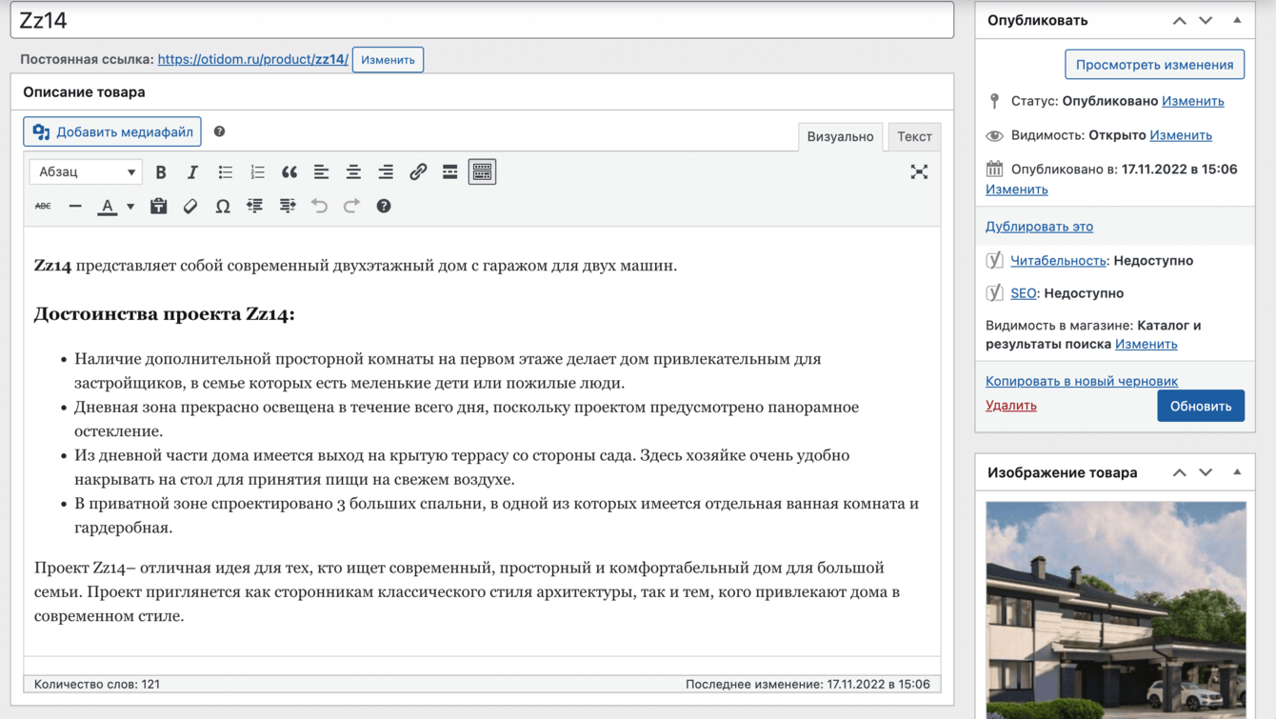Collapse the Изображение товара panel
Image resolution: width=1276 pixels, height=719 pixels.
[x=1237, y=472]
